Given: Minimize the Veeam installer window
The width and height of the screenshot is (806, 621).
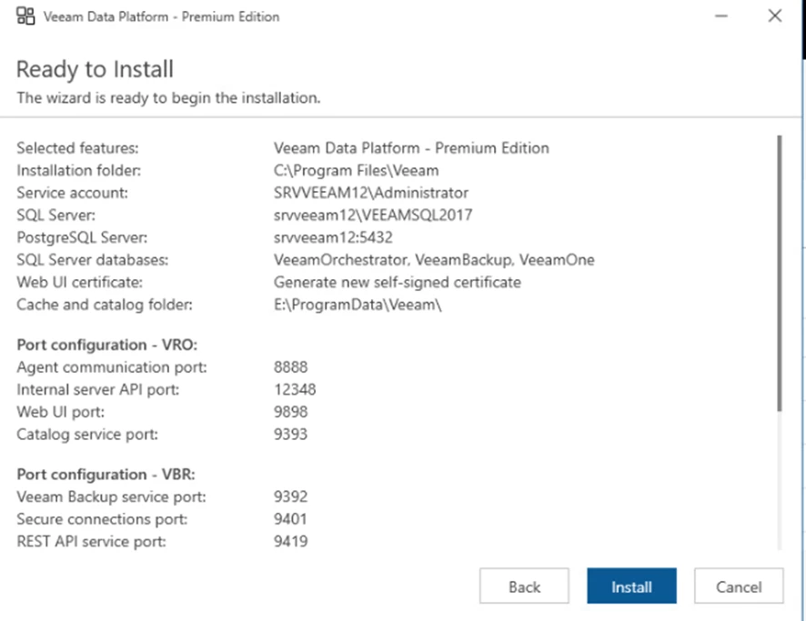Looking at the screenshot, I should [x=720, y=16].
